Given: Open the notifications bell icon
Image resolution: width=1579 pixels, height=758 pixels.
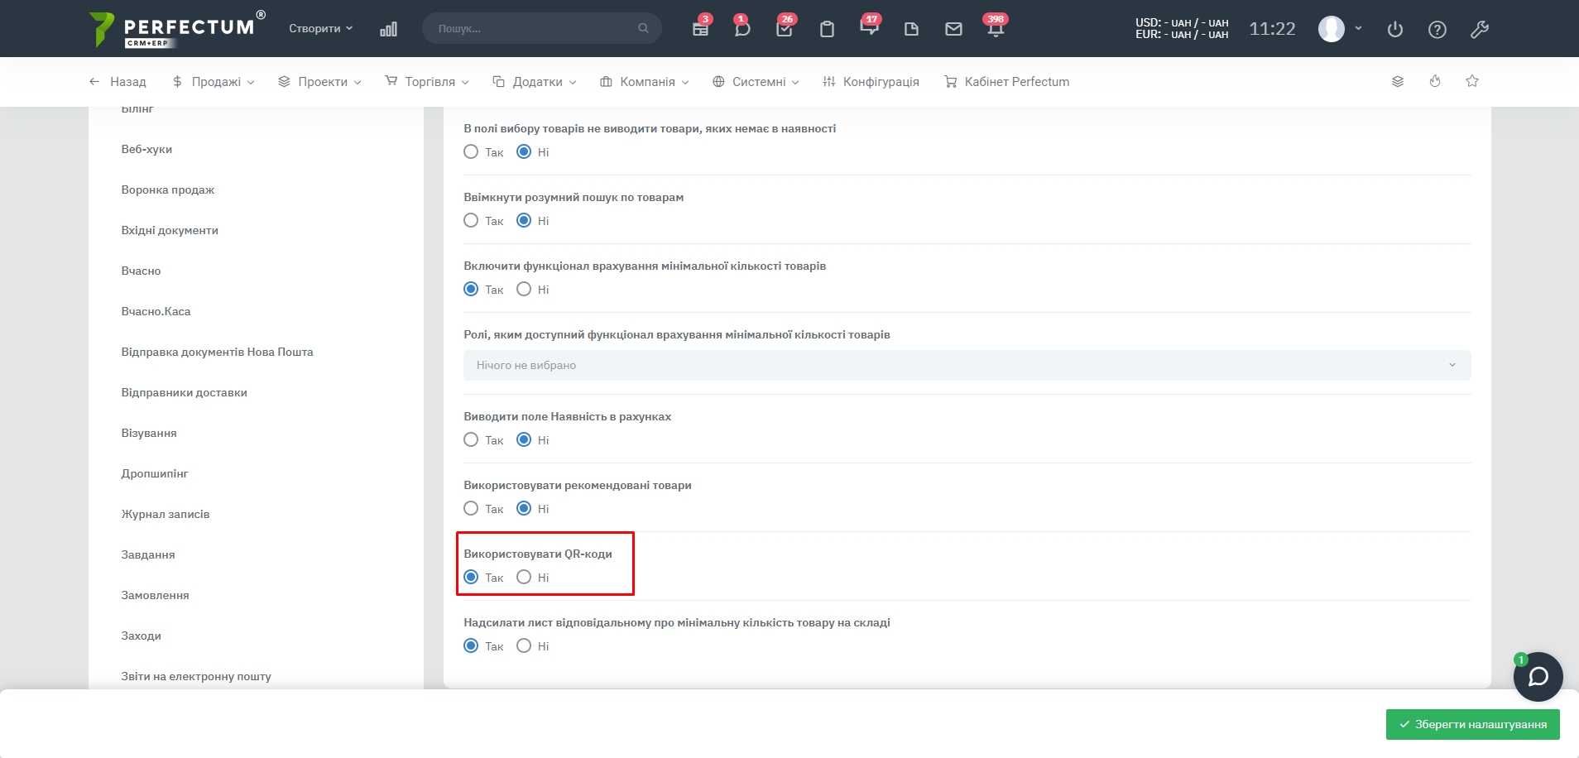Looking at the screenshot, I should (995, 29).
